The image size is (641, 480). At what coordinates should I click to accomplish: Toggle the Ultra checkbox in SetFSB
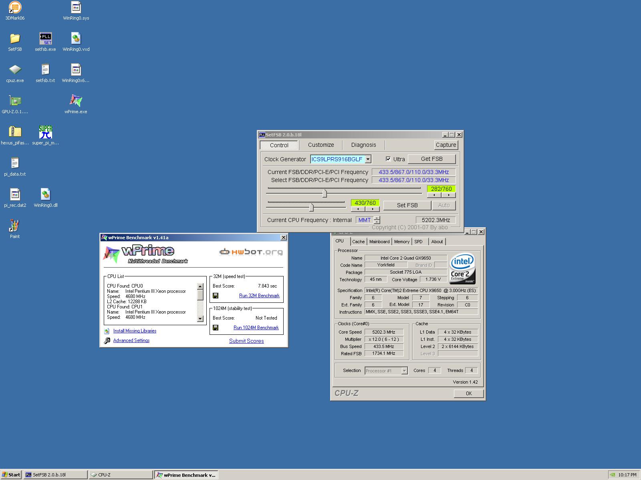click(388, 159)
